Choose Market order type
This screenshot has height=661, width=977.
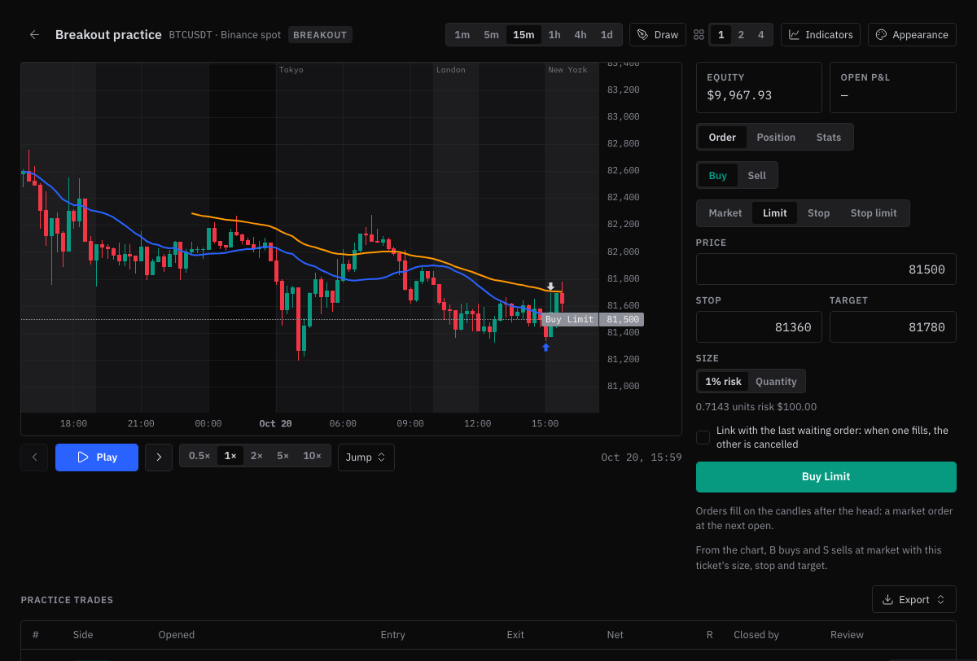pyautogui.click(x=725, y=213)
